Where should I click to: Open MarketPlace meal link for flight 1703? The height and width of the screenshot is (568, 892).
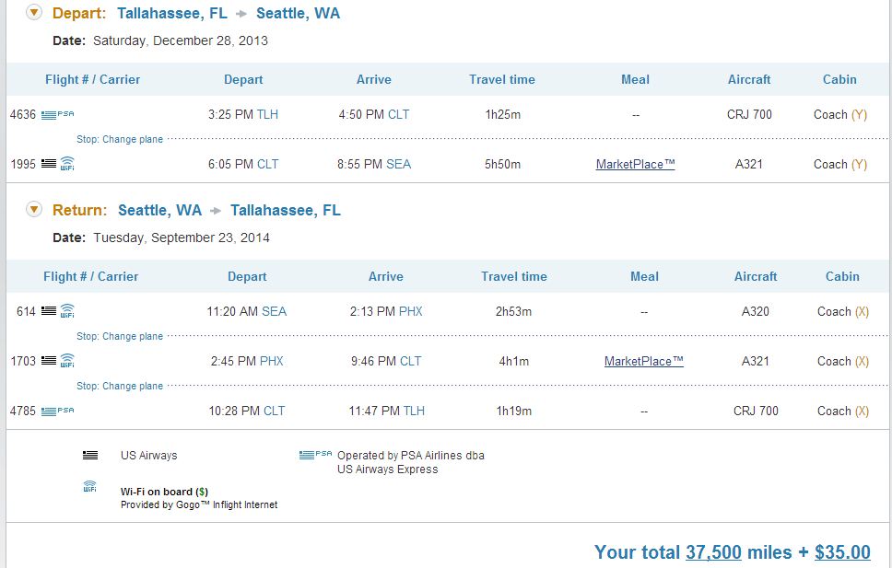(x=644, y=361)
